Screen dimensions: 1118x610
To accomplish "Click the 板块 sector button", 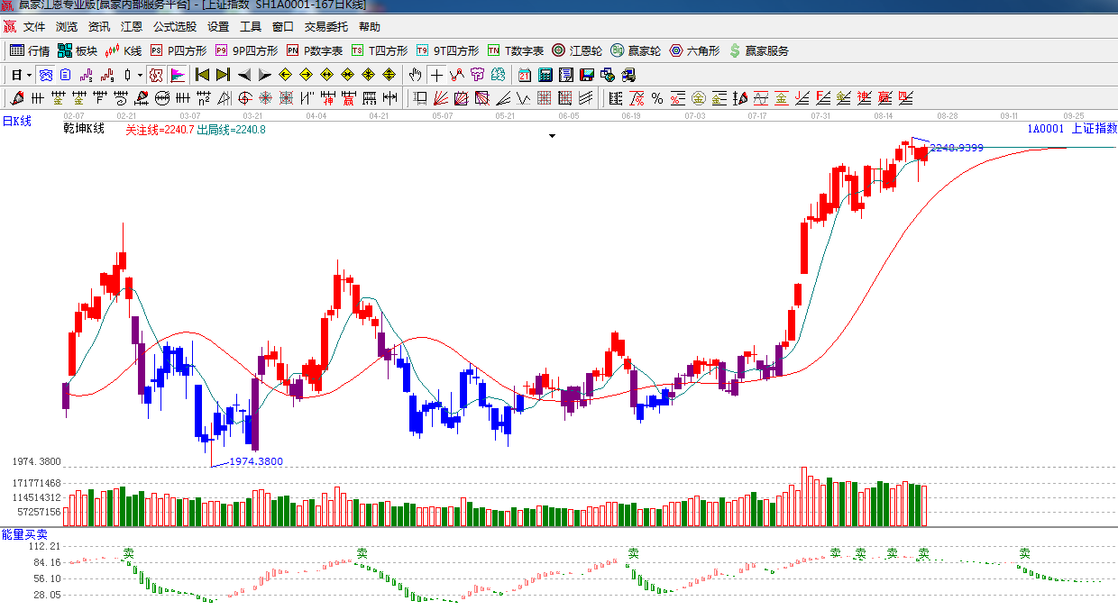I will coord(78,51).
